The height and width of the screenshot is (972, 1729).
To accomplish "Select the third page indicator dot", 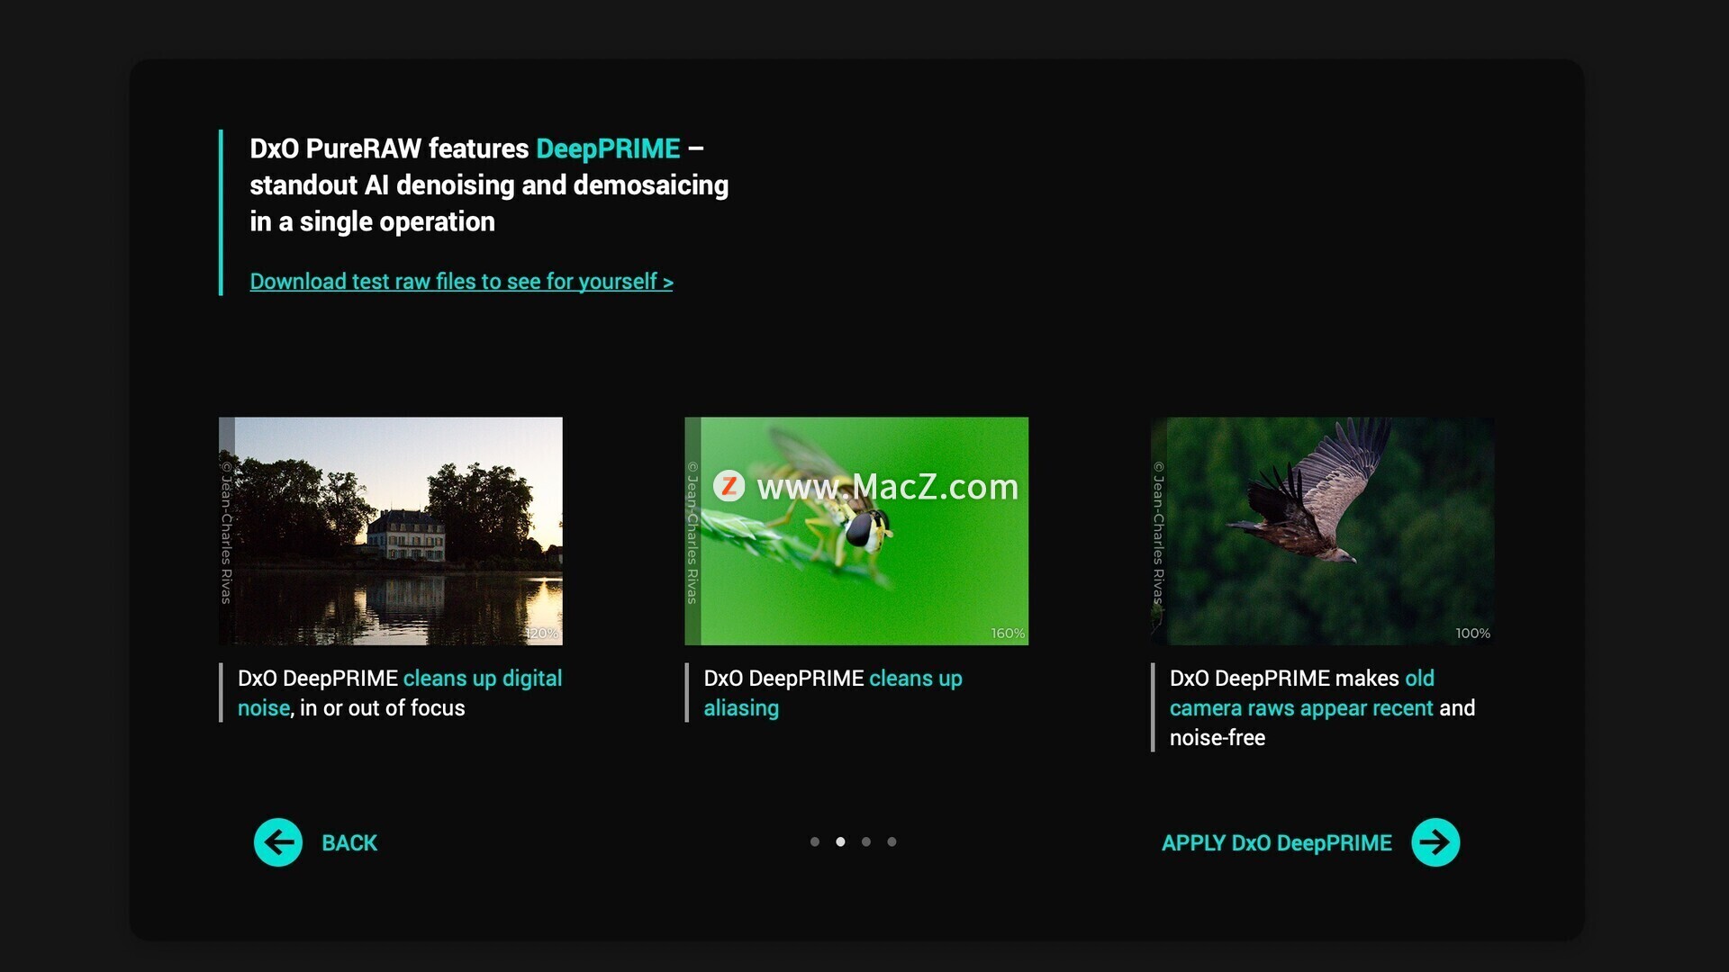I will [x=866, y=841].
